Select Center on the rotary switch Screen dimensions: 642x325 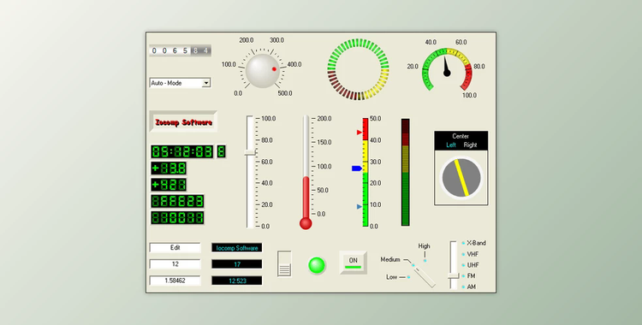461,136
